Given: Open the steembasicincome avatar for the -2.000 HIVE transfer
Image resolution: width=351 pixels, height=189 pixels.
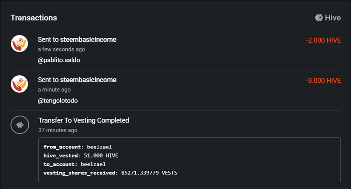Looking at the screenshot, I should tap(20, 44).
